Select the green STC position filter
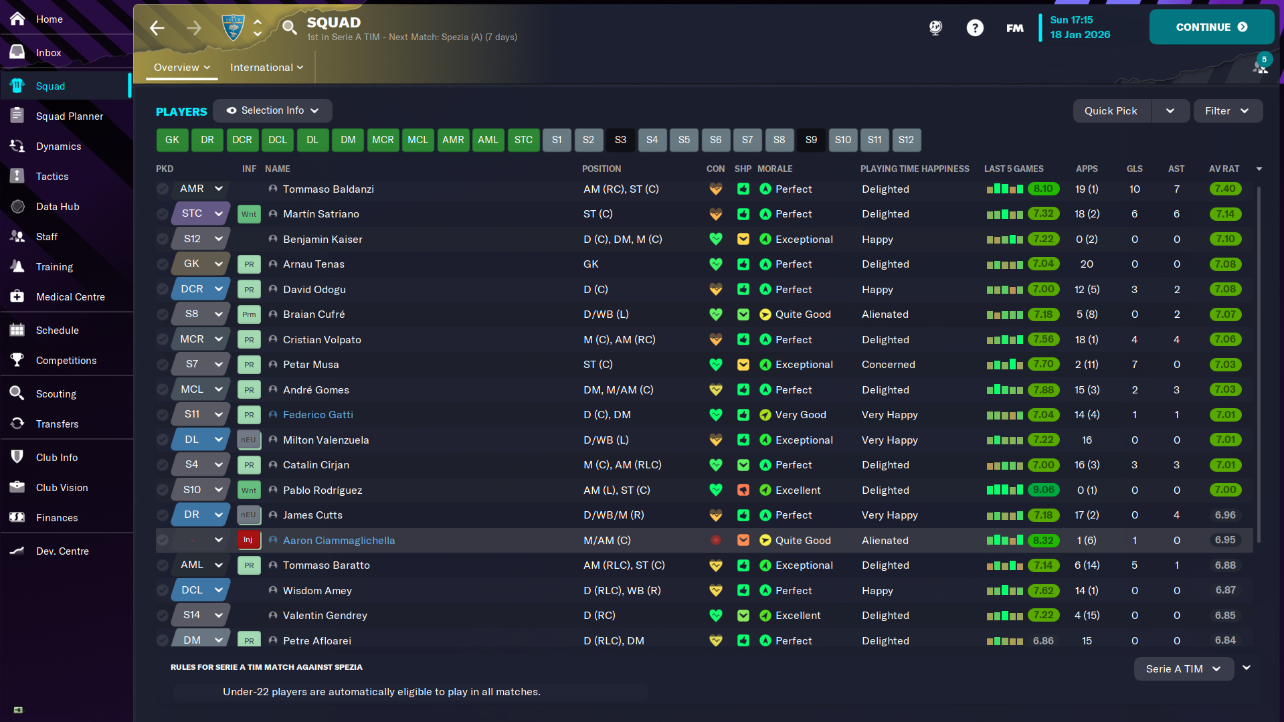The image size is (1284, 722). point(523,140)
